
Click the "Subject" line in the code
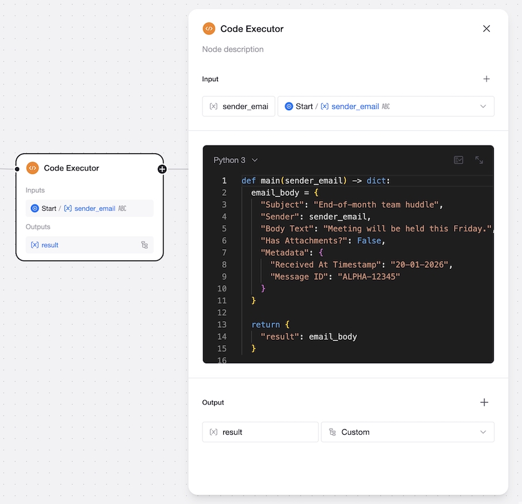click(352, 205)
